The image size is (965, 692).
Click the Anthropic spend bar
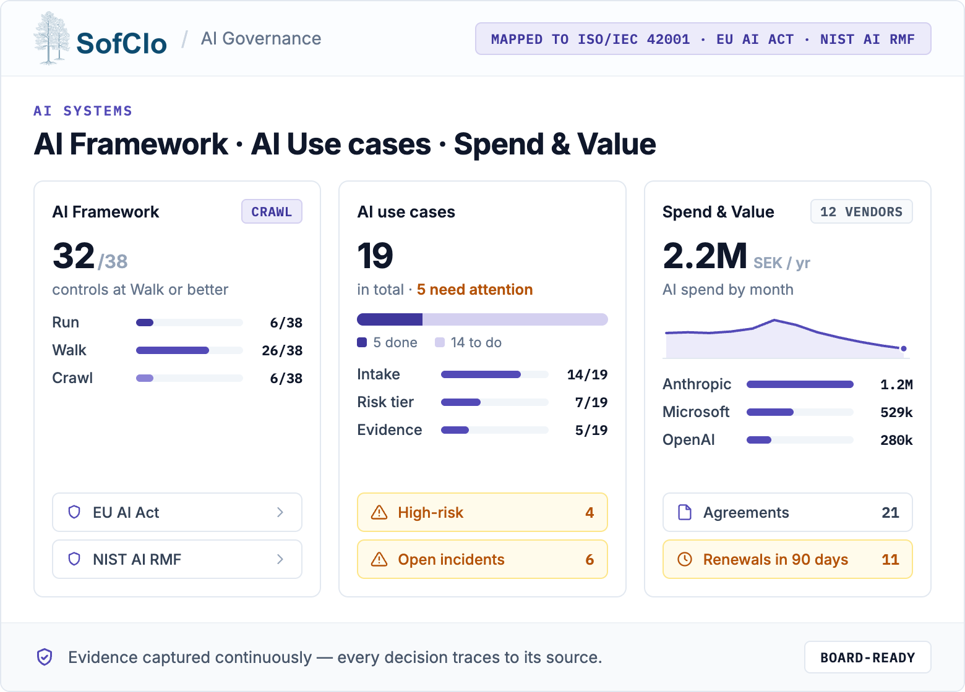click(800, 384)
